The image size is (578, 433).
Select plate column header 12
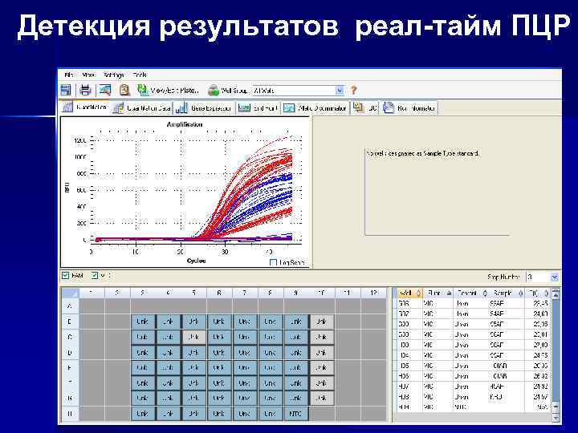pyautogui.click(x=373, y=293)
